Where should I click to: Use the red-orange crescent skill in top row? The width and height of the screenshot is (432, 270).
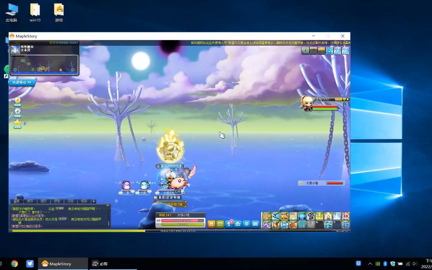pyautogui.click(x=285, y=216)
